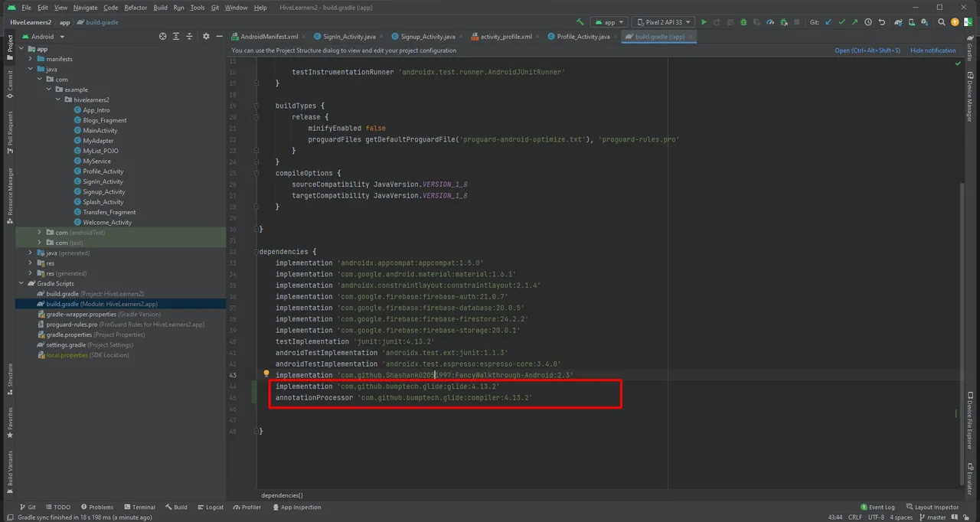Open the Refactor menu
The width and height of the screenshot is (980, 522).
point(136,7)
